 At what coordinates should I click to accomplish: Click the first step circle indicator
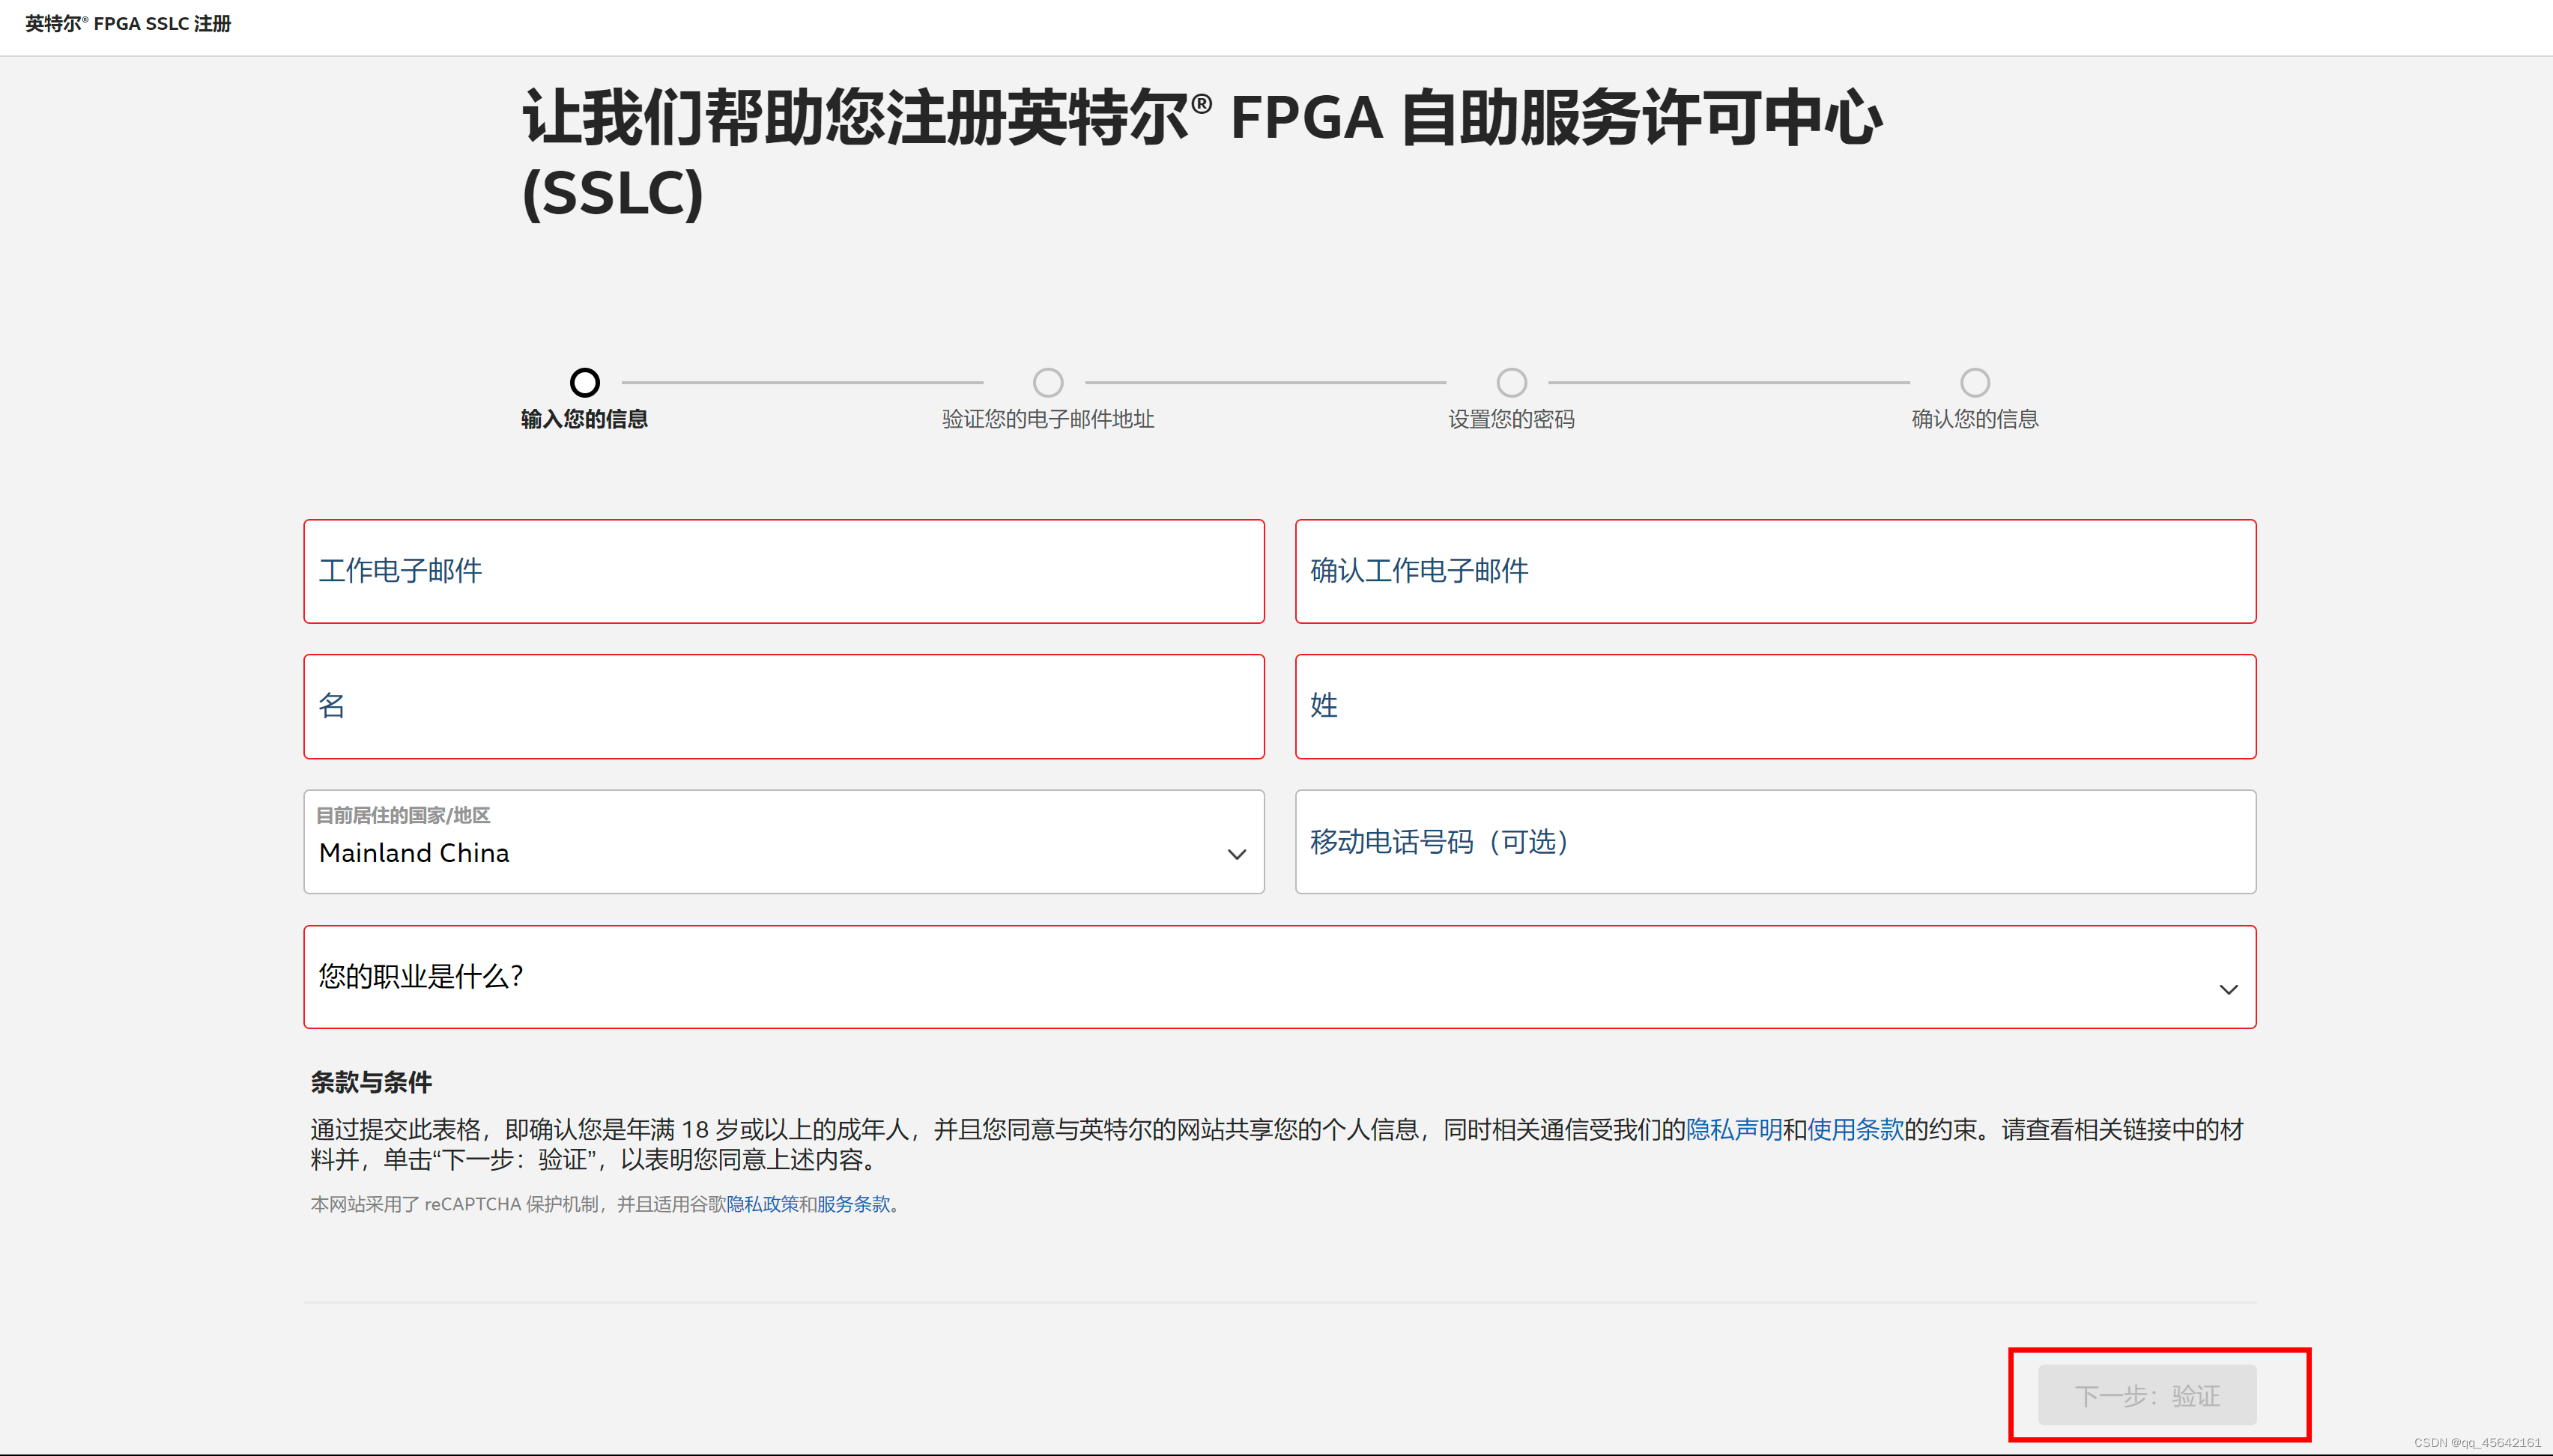[584, 382]
